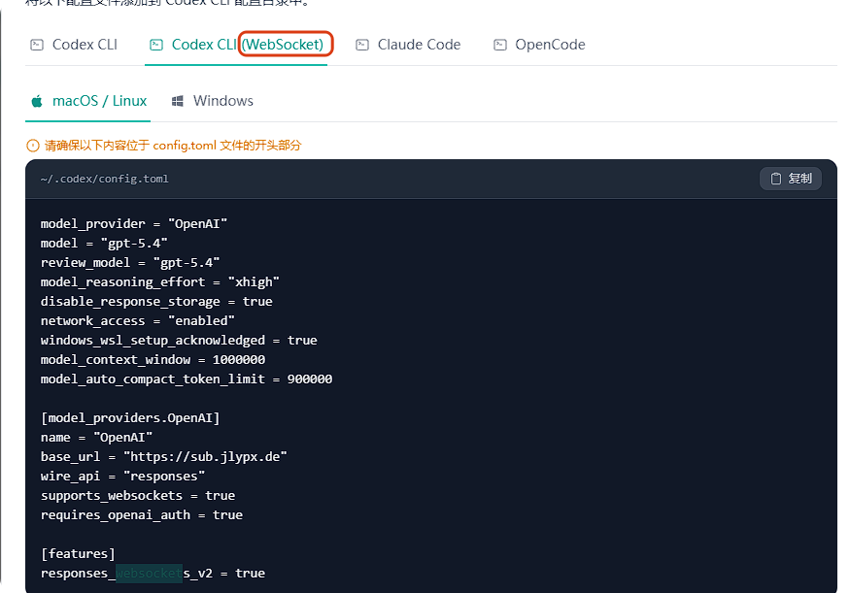
Task: Click the clipboard icon in copy button
Action: coord(776,179)
